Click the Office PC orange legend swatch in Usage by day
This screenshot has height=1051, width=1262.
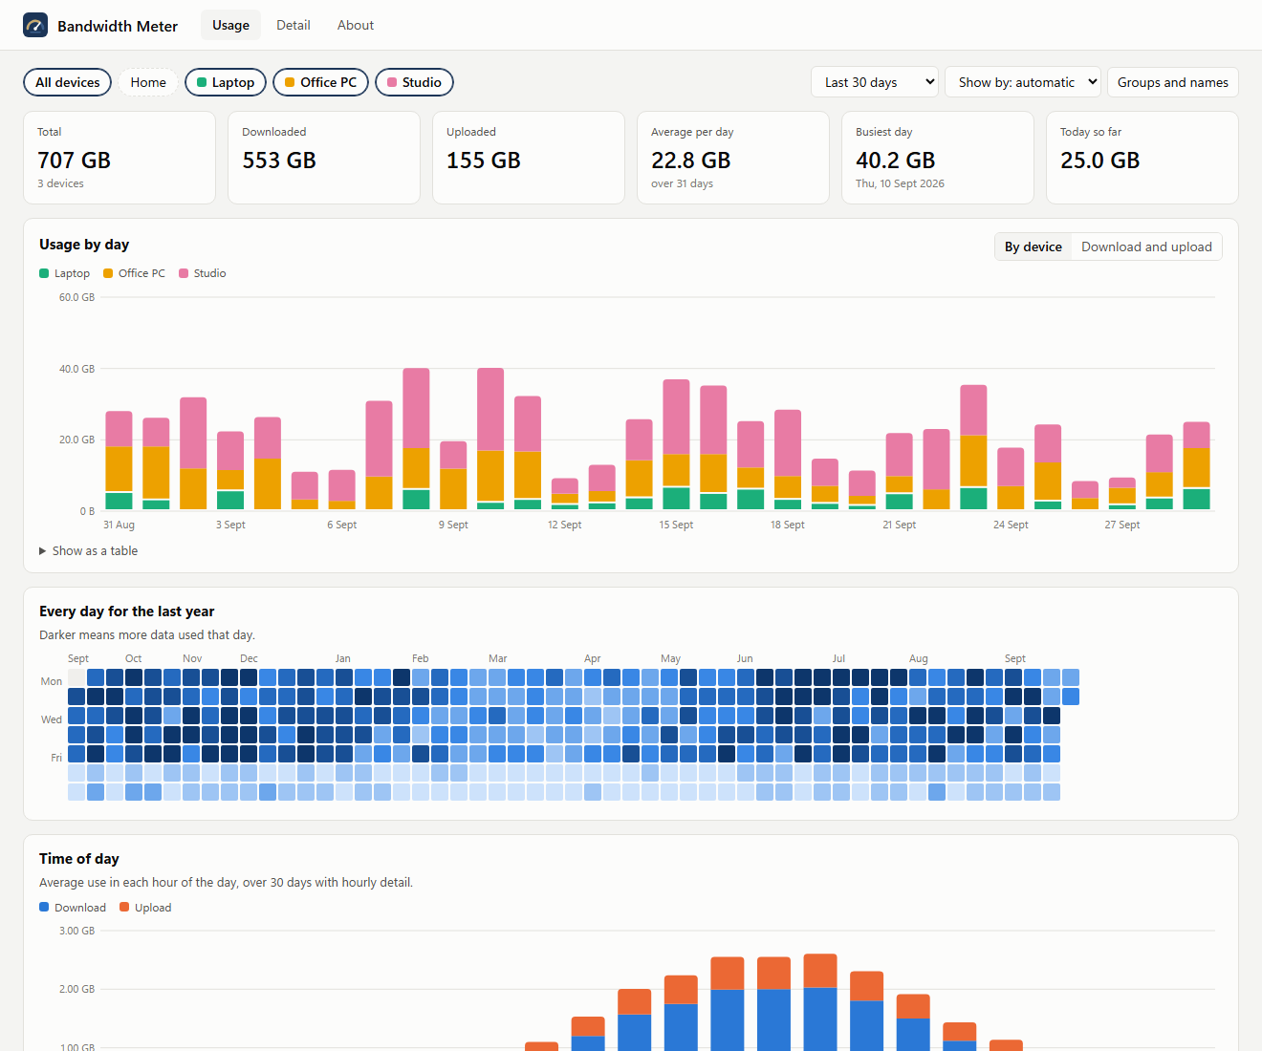[108, 273]
